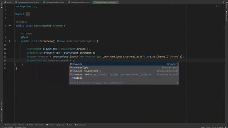Image resolution: width=228 pixels, height=128 pixels.
Task: Open the Project tool window on left
Action: (1, 5)
